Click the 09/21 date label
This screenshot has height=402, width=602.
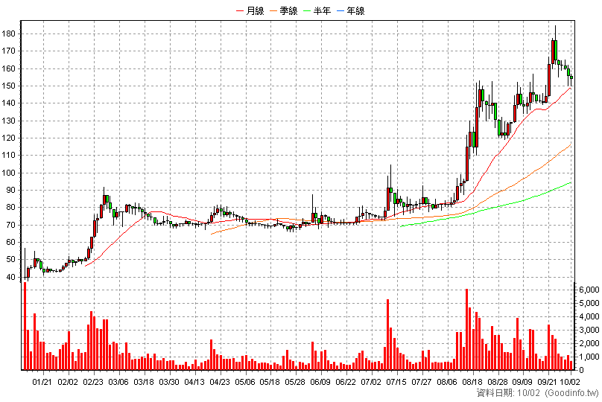[x=548, y=382]
